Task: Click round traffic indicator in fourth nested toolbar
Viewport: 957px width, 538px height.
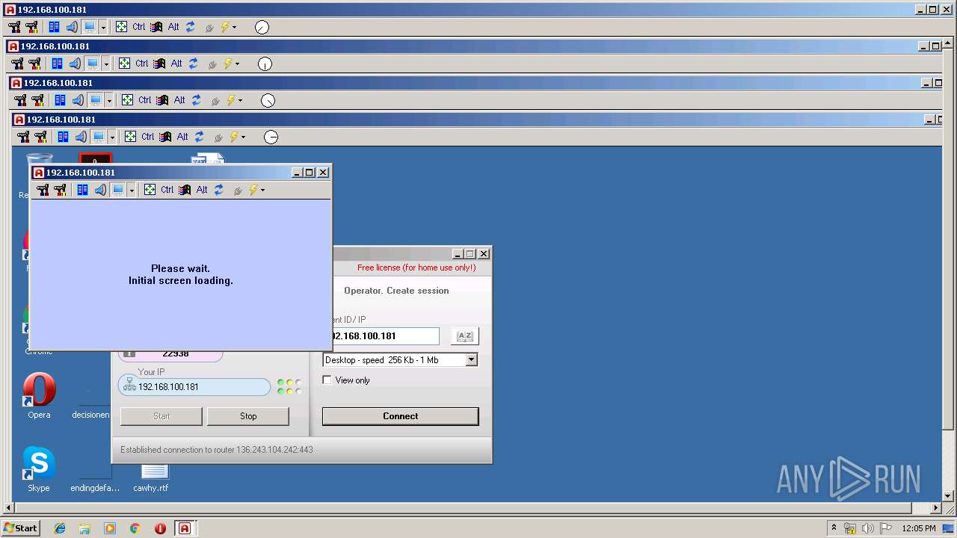Action: (x=271, y=137)
